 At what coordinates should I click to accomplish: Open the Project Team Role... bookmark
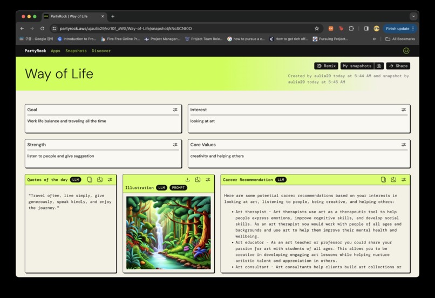tap(204, 39)
